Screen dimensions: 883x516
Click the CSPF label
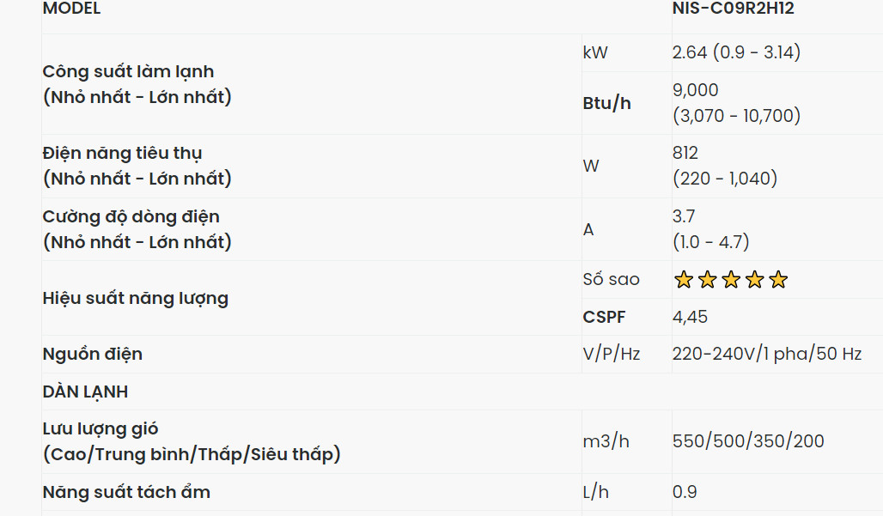pos(604,317)
